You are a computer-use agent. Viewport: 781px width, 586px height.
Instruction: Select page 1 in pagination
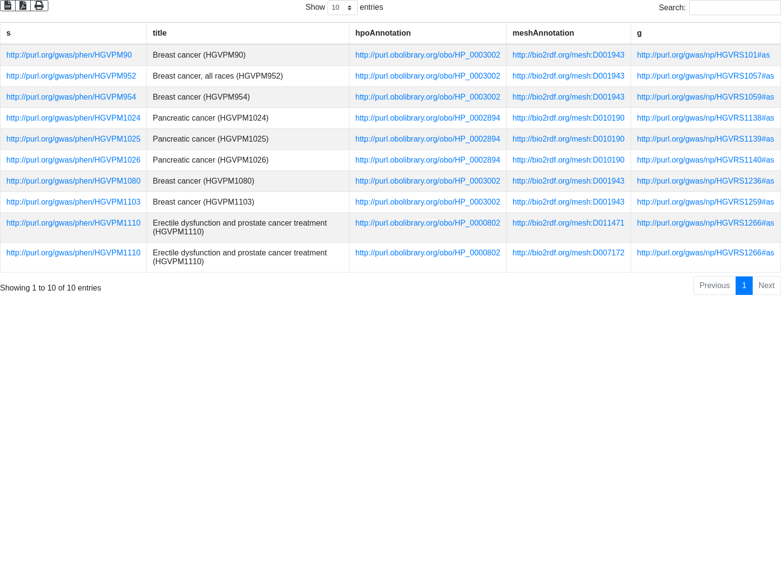point(744,286)
